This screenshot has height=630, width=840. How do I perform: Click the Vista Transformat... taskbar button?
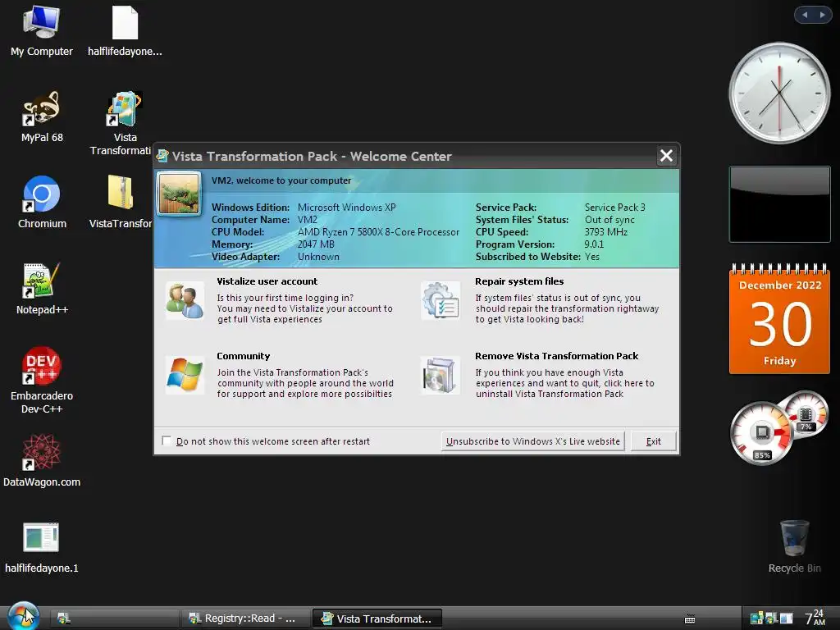click(x=377, y=619)
